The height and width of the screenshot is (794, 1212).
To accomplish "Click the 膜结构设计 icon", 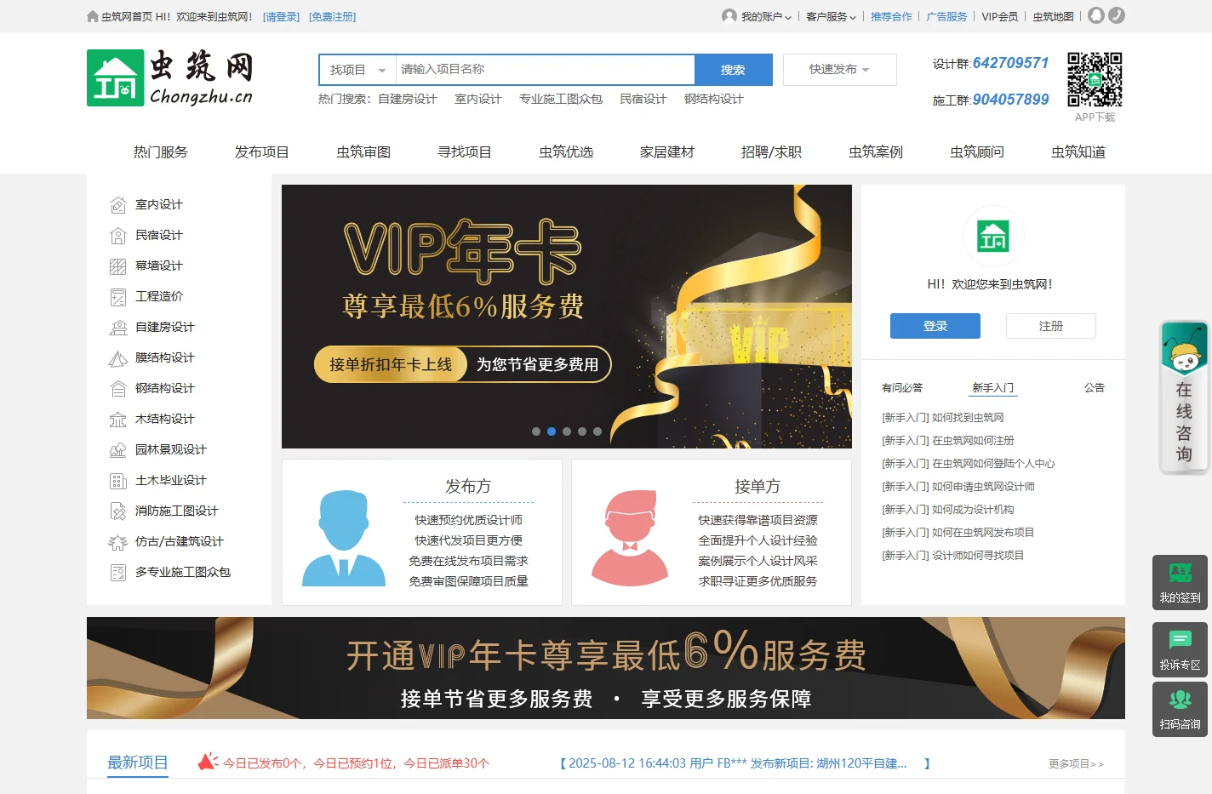I will [x=118, y=358].
